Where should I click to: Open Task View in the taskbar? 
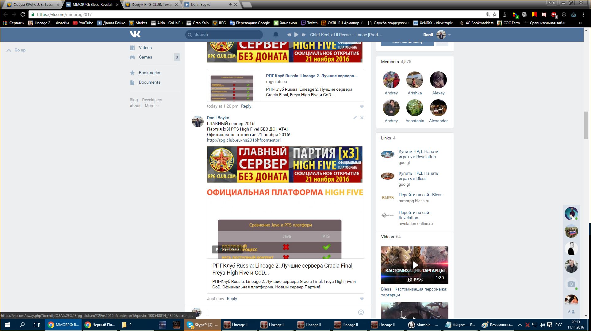(37, 325)
